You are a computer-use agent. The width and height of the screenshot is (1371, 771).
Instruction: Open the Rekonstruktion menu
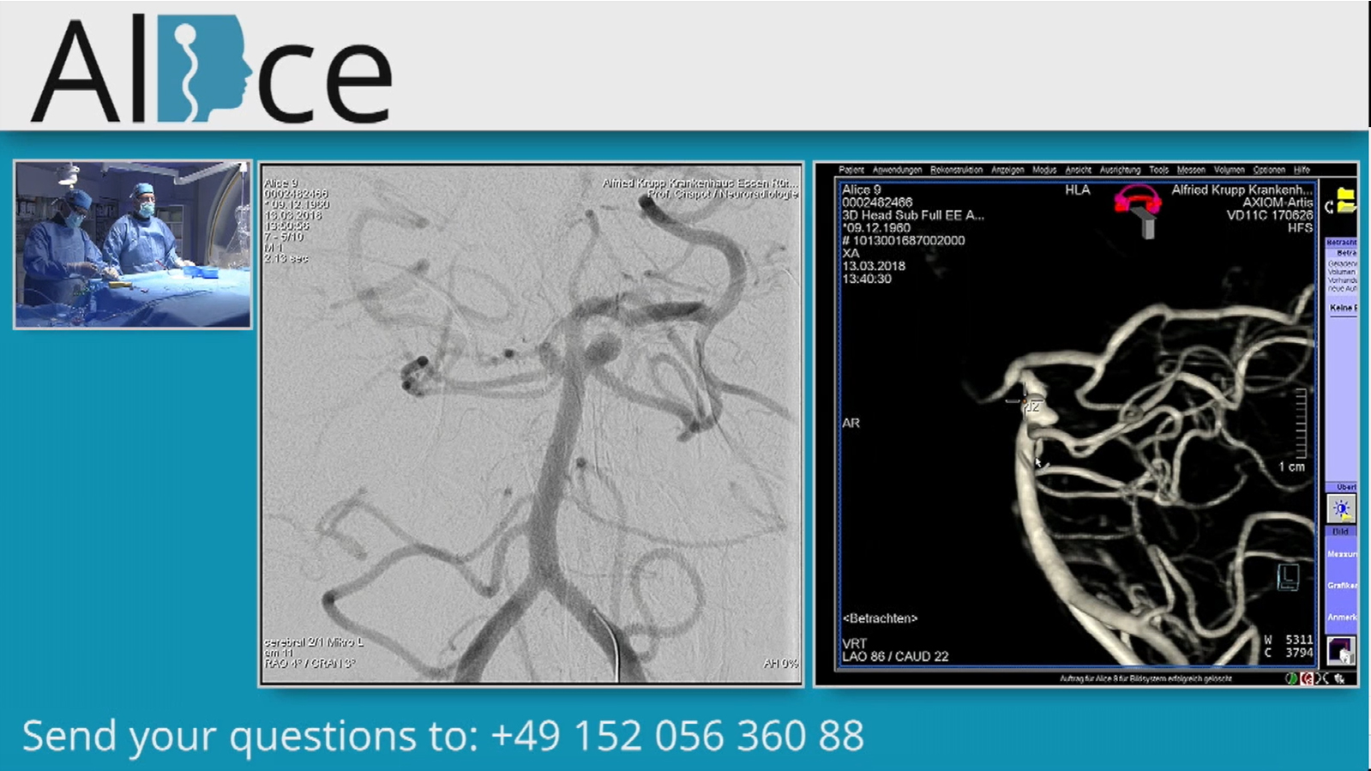point(956,170)
